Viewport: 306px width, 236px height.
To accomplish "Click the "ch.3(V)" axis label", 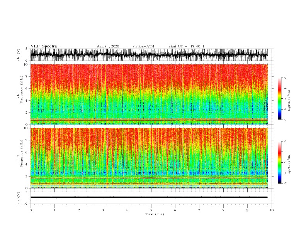I will (19, 198).
